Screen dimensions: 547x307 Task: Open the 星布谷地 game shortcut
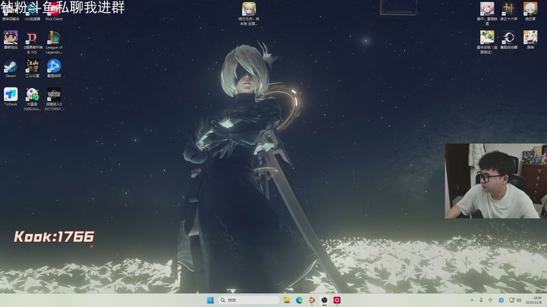click(487, 42)
